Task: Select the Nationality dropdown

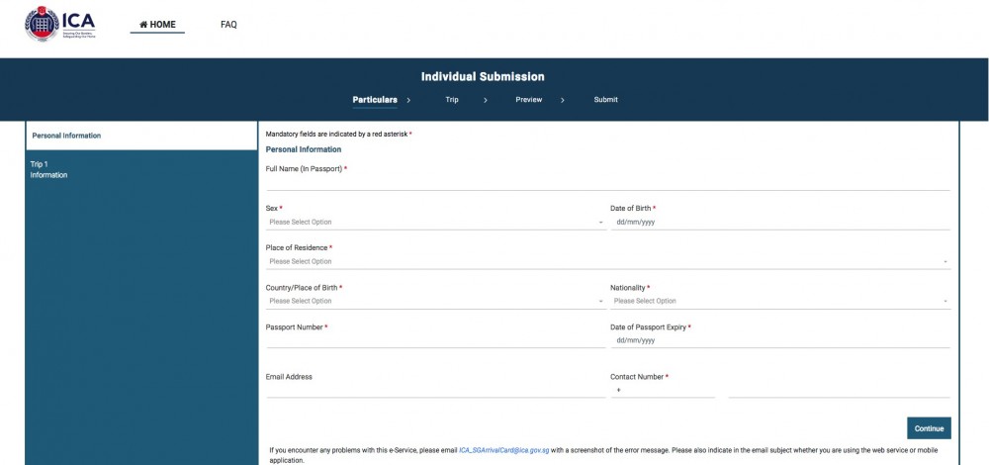Action: tap(780, 301)
